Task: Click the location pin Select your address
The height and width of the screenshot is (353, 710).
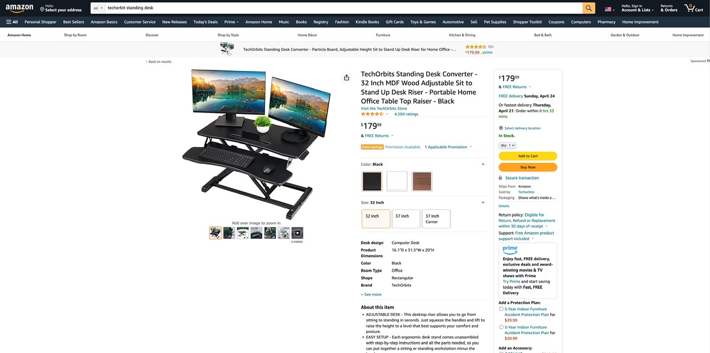Action: pyautogui.click(x=61, y=8)
